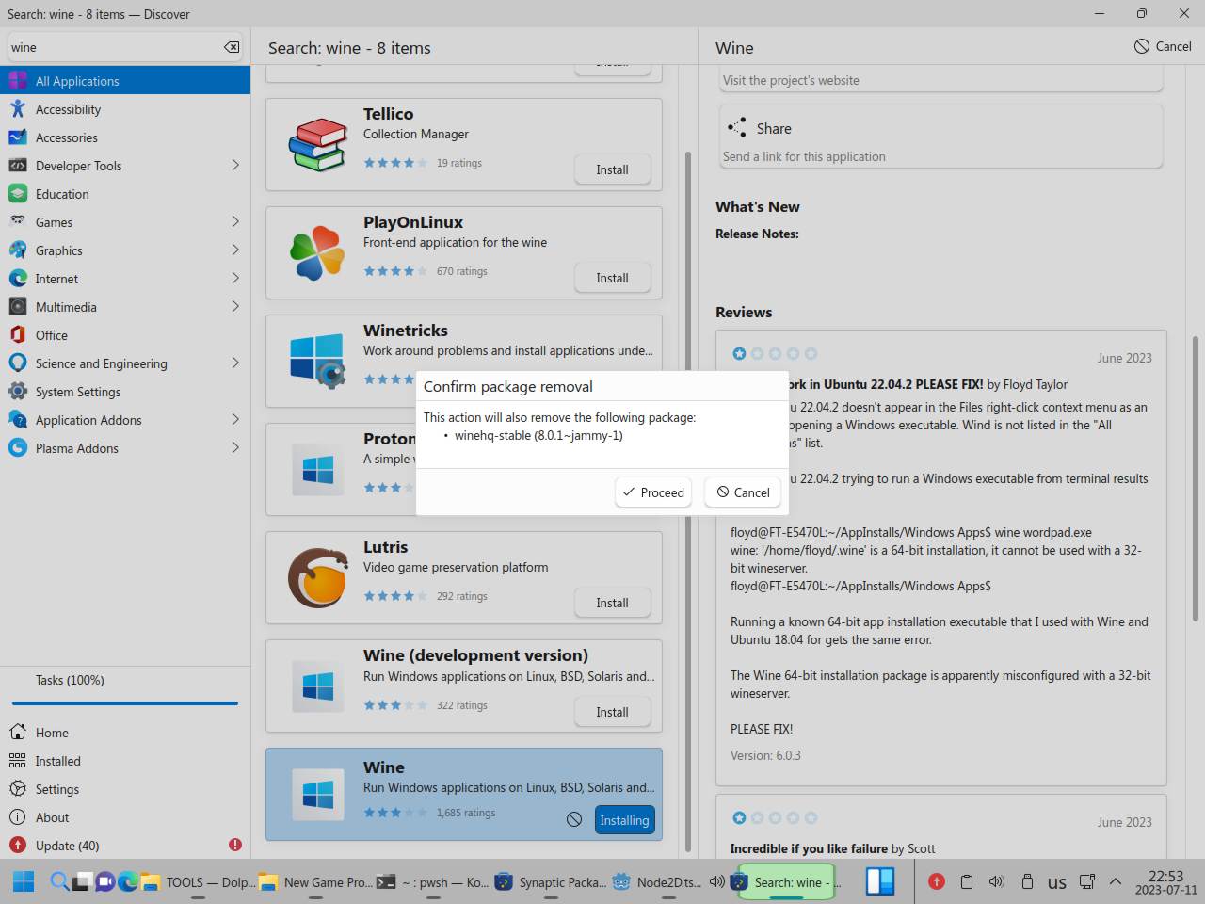Visit the project's website
This screenshot has height=904, width=1205.
pos(791,80)
